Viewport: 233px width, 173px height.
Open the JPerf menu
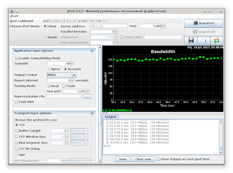[x=14, y=16]
